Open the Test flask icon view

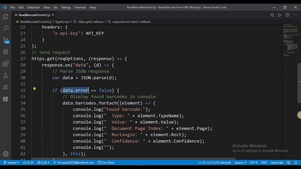[6, 75]
